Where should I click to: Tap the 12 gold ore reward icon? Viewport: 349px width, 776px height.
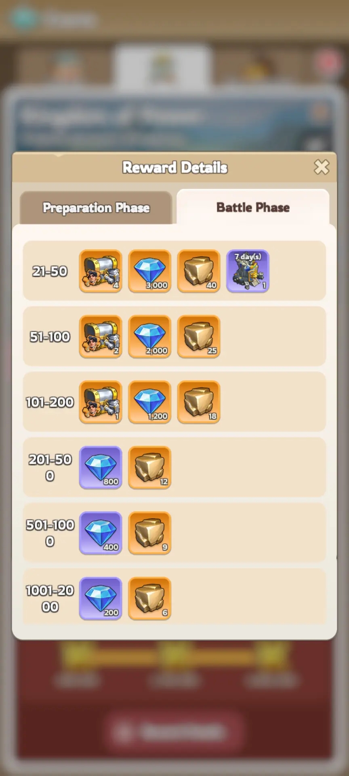coord(150,467)
